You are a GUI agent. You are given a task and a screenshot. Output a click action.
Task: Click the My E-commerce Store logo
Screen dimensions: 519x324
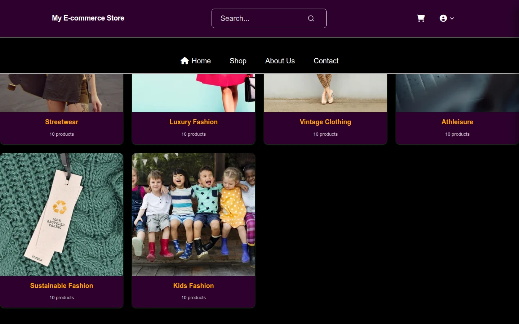[x=88, y=18]
